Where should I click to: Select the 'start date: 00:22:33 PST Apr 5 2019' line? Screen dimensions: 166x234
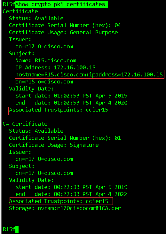72,187
